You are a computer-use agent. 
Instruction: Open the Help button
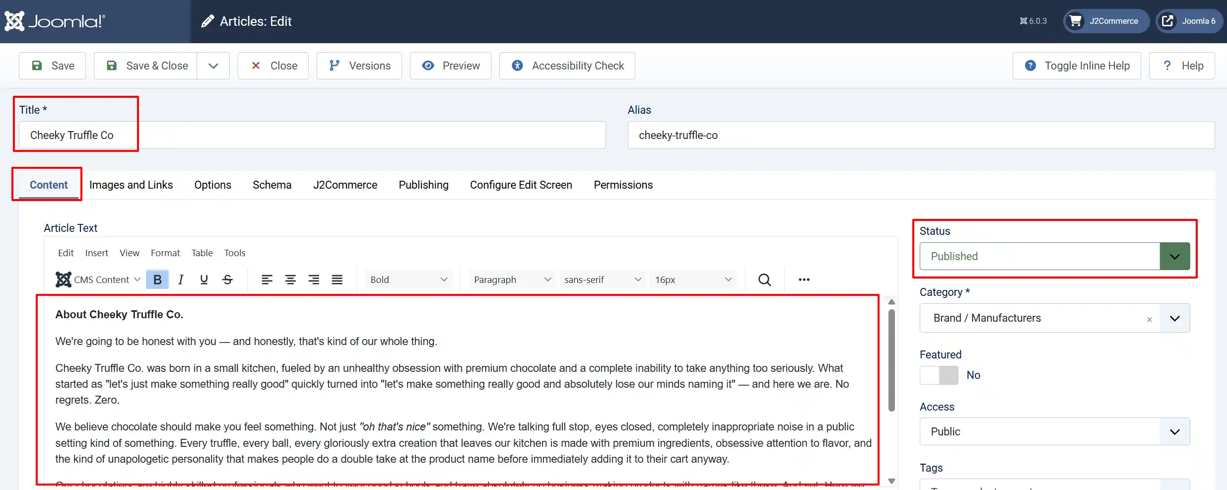click(x=1182, y=66)
